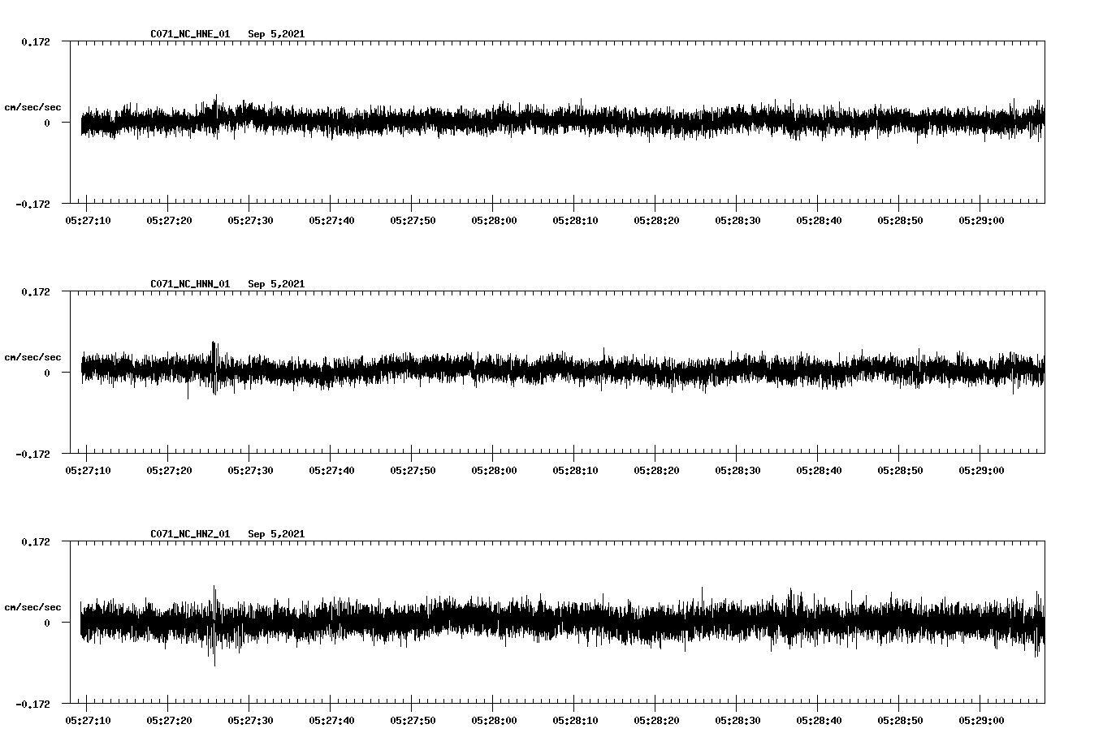Viewport: 1103px width, 750px height.
Task: Pick 05:28:50 on the HNN time axis
Action: point(901,471)
